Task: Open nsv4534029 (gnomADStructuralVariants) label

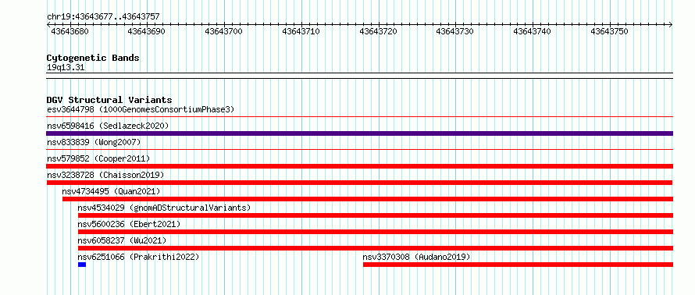Action: (164, 208)
